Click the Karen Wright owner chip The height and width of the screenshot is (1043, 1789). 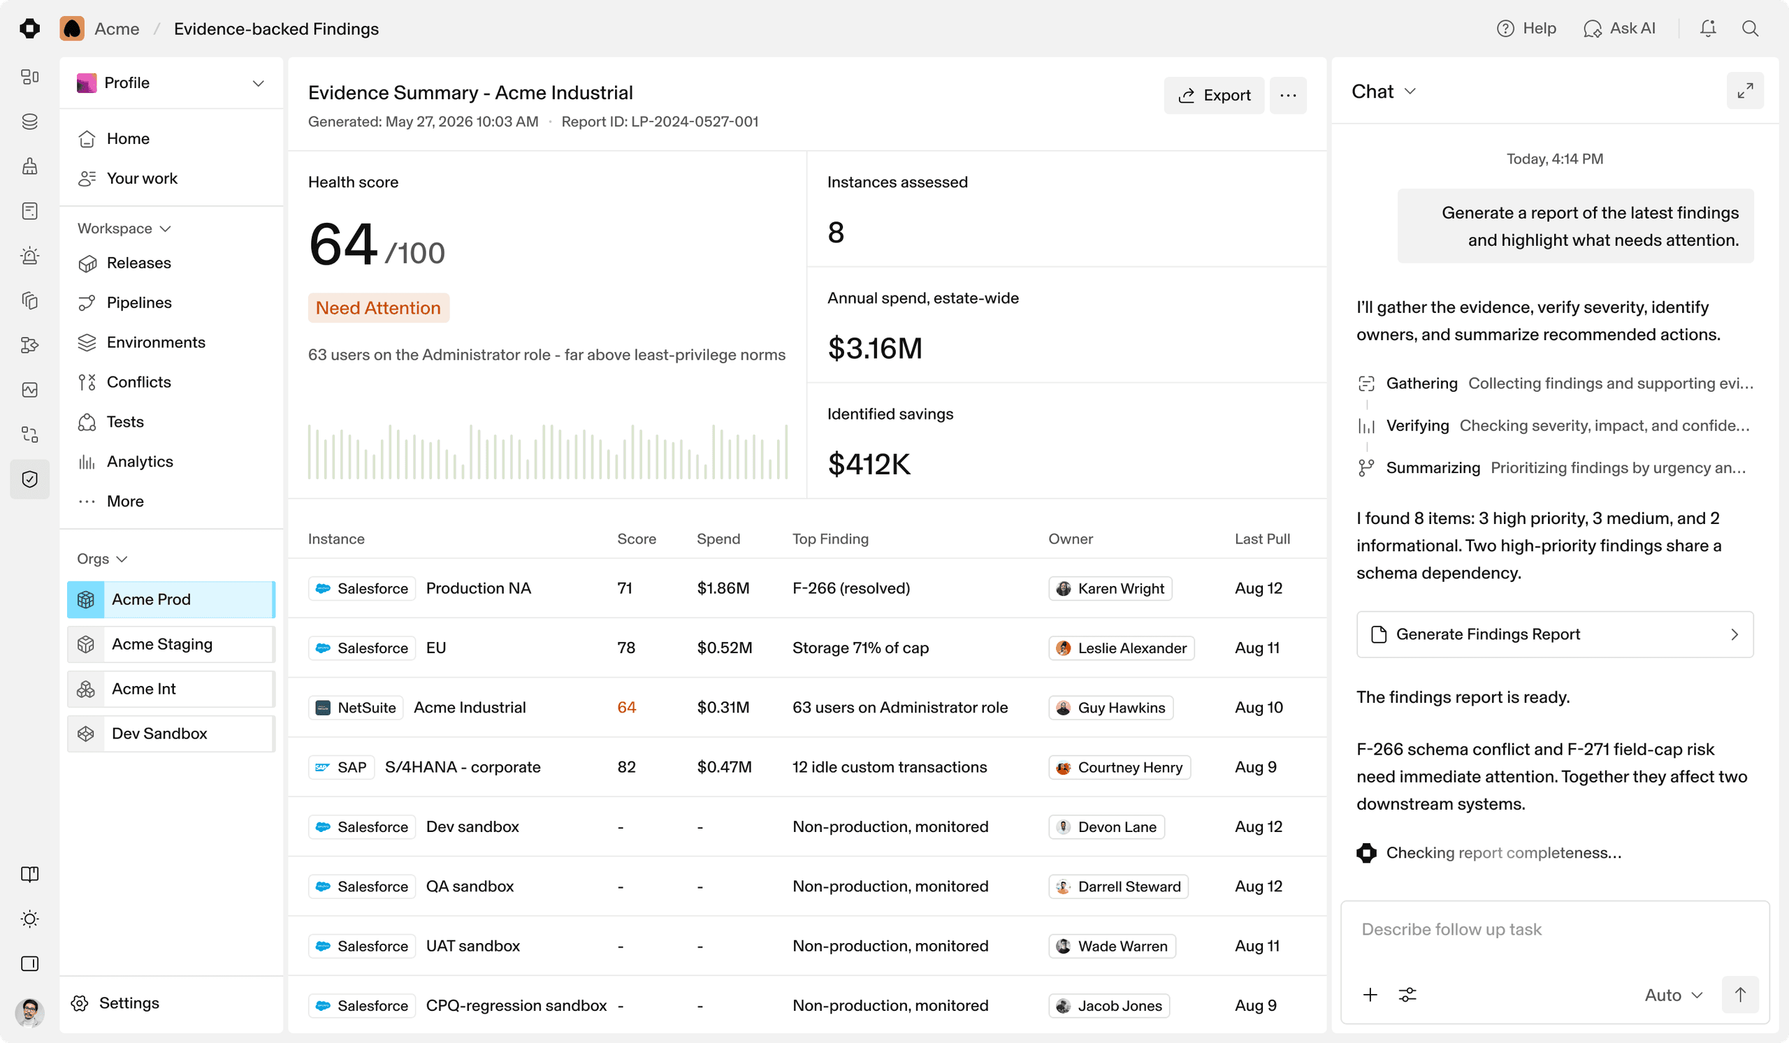[x=1110, y=588]
